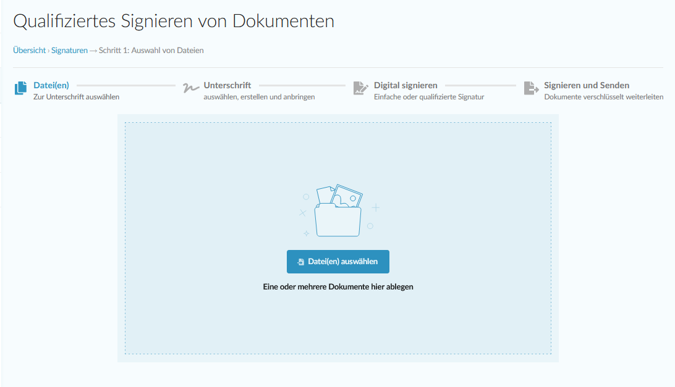Viewport: 675px width, 387px height.
Task: Select the Datei(en) step label
Action: coord(51,85)
